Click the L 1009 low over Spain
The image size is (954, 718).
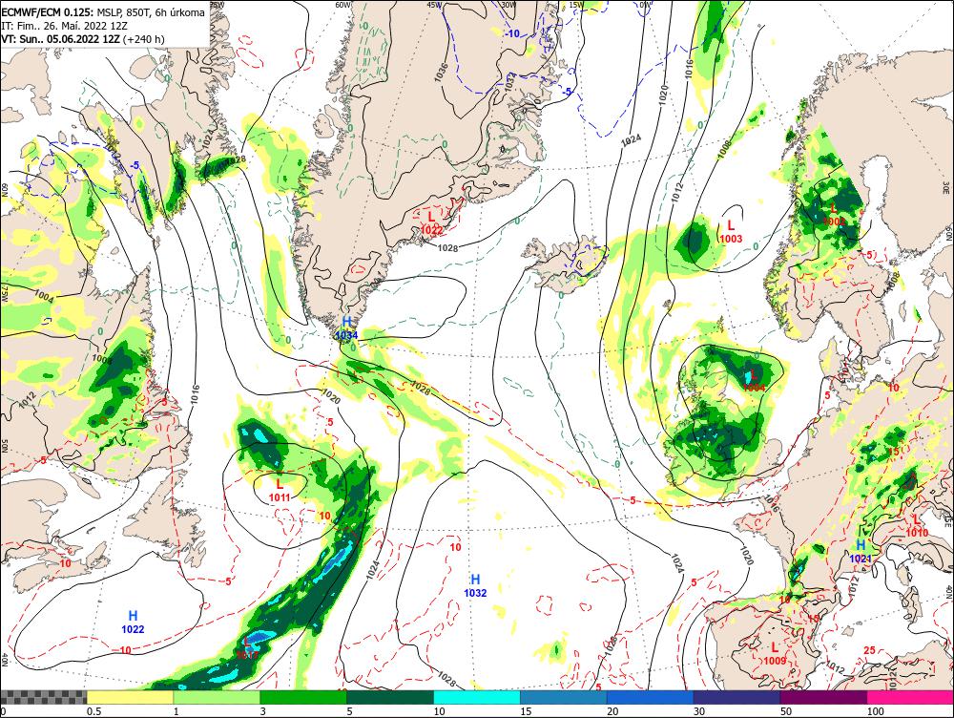(x=775, y=653)
